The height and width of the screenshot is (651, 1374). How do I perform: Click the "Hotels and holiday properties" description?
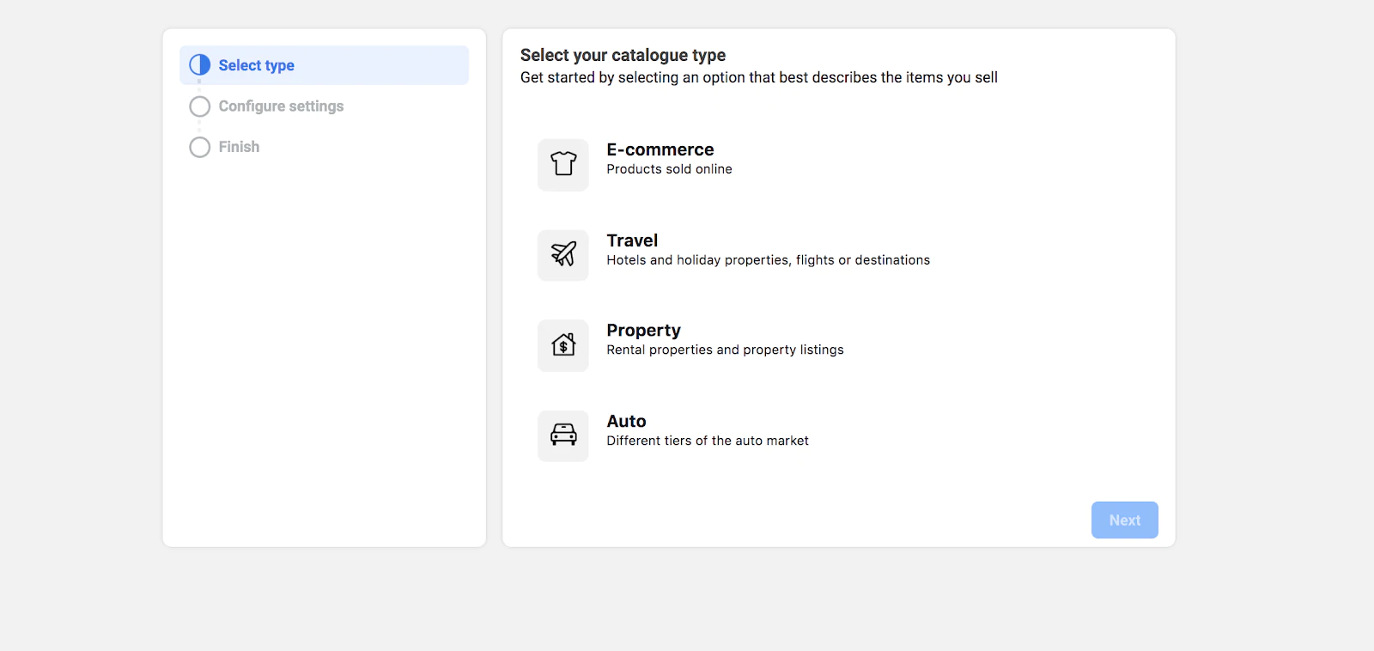768,260
